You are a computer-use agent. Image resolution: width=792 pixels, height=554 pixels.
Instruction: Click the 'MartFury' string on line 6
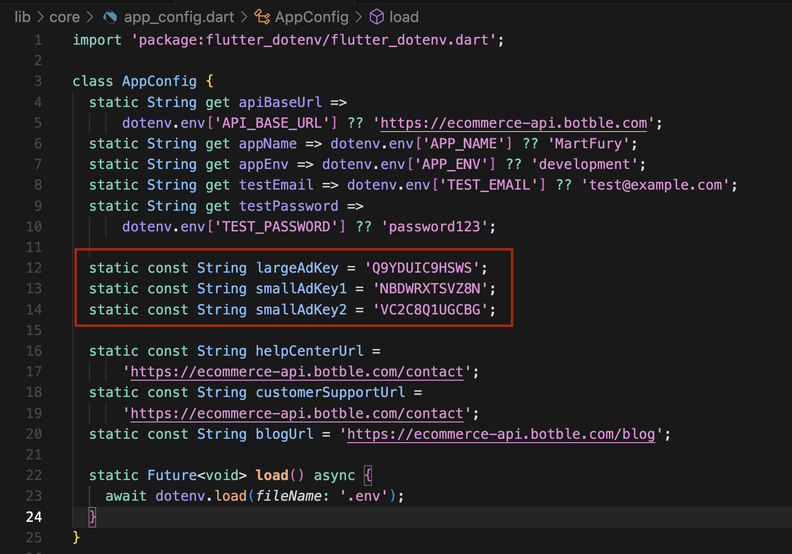589,144
